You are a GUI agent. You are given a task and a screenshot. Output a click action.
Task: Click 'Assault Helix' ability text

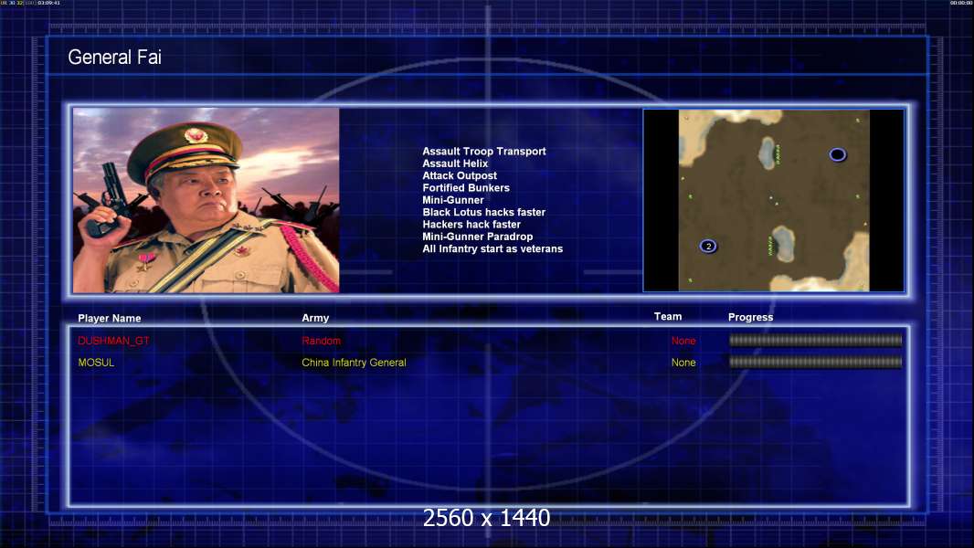pos(455,163)
